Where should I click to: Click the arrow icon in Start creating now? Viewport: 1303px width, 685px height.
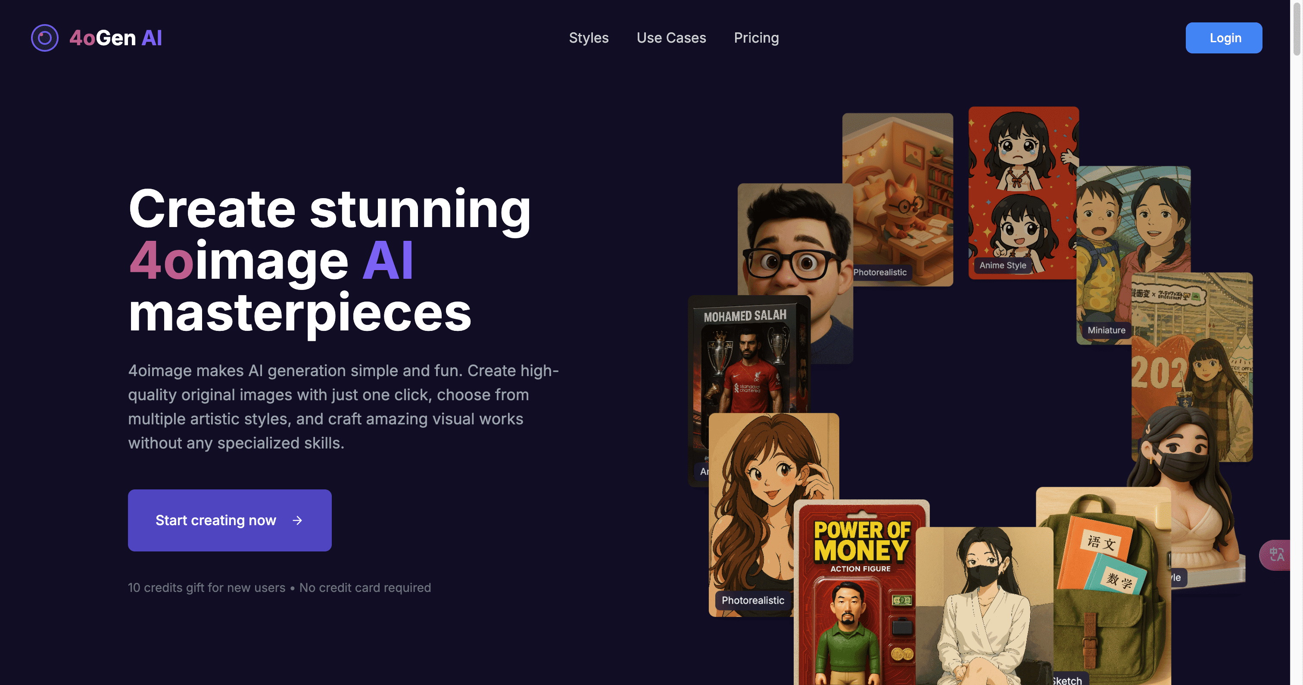(x=297, y=520)
